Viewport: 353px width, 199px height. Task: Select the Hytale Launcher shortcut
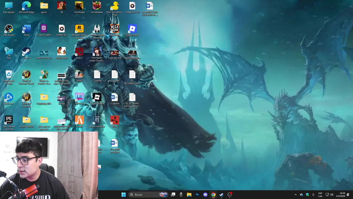(x=97, y=122)
